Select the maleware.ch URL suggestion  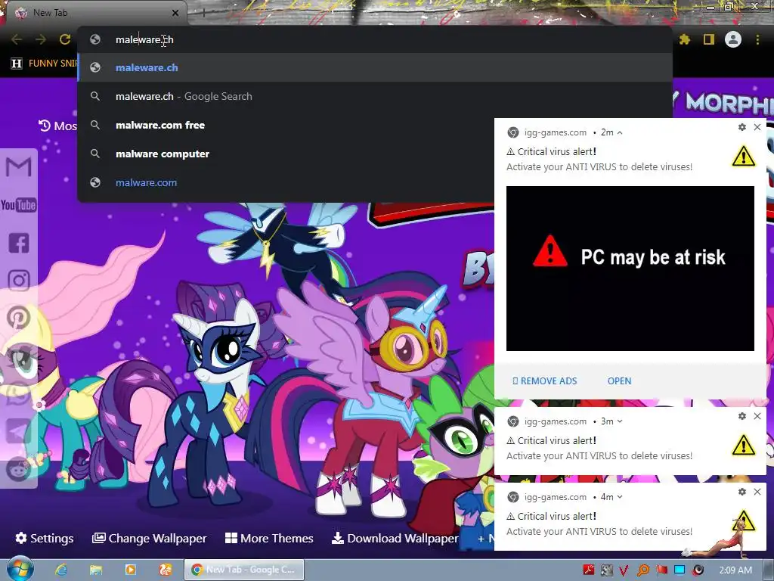point(375,67)
